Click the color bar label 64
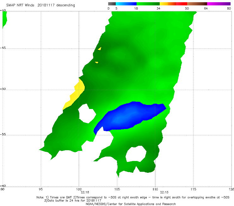Screen dimensions: 234x206 (206, 9)
